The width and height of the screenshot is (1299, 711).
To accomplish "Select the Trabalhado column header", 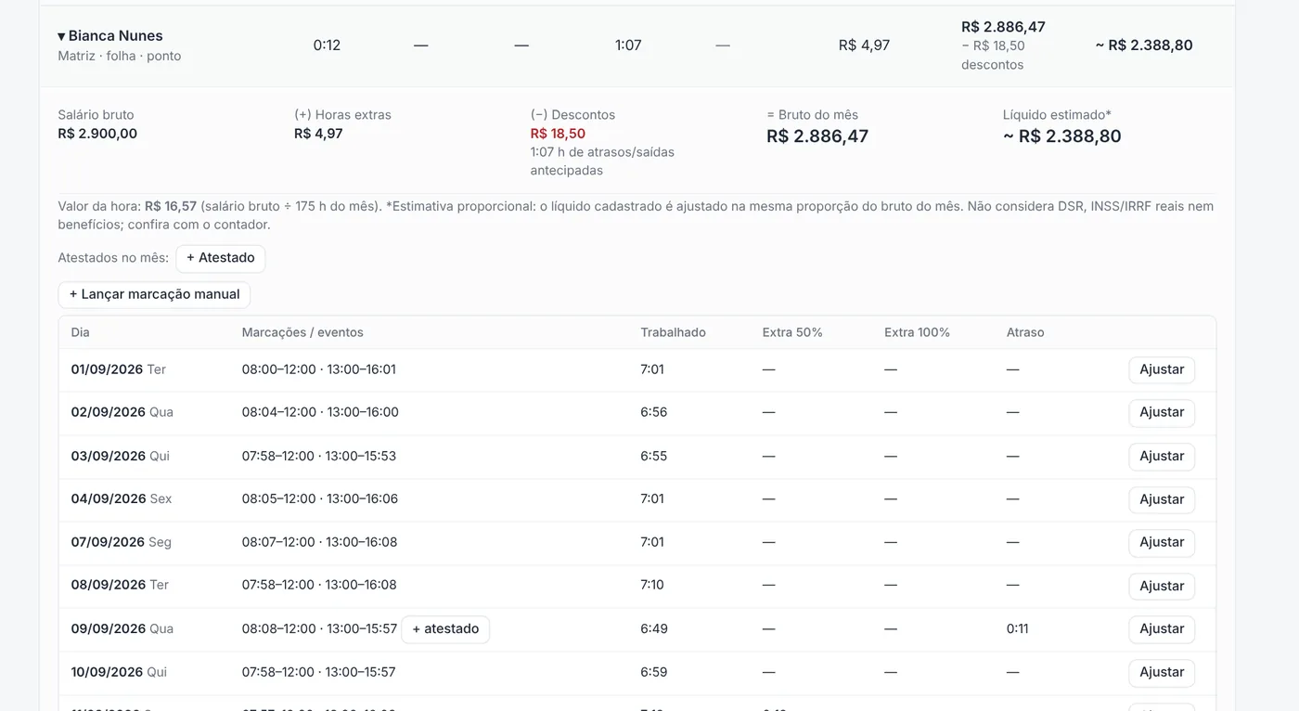I will [x=673, y=332].
